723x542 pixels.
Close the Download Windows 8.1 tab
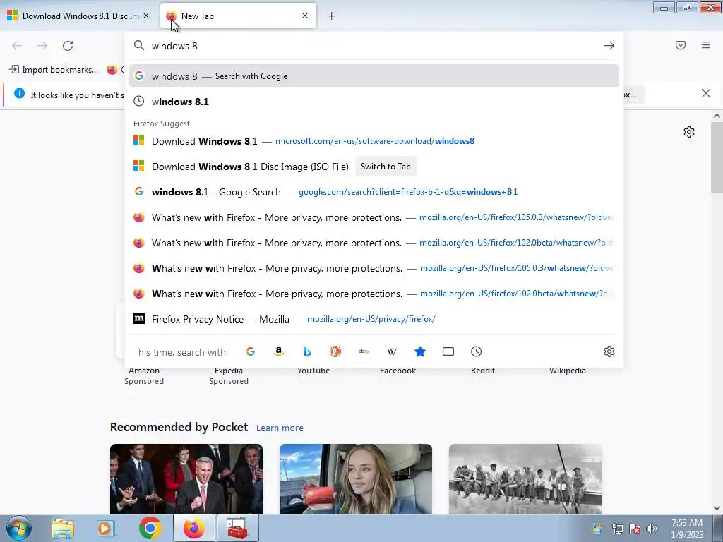(146, 16)
